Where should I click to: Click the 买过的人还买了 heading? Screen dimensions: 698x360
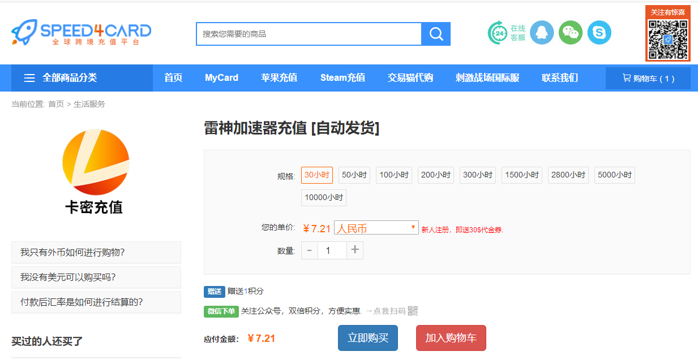[47, 341]
